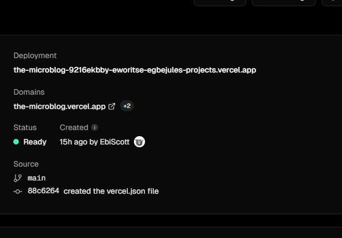
Task: Click the green Ready status dot
Action: 17,142
